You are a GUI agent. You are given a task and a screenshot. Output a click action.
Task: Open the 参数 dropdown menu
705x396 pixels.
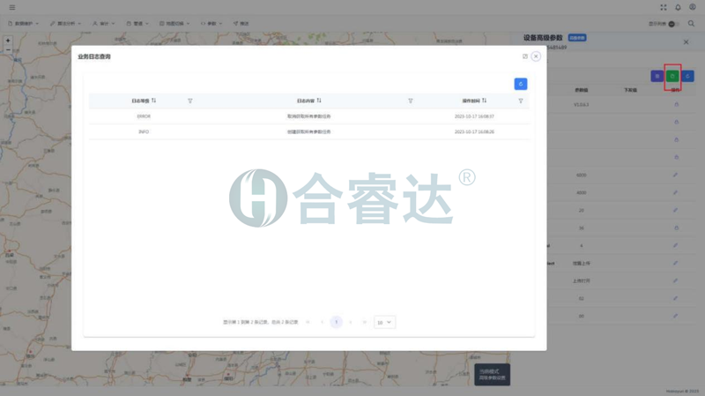coord(211,24)
